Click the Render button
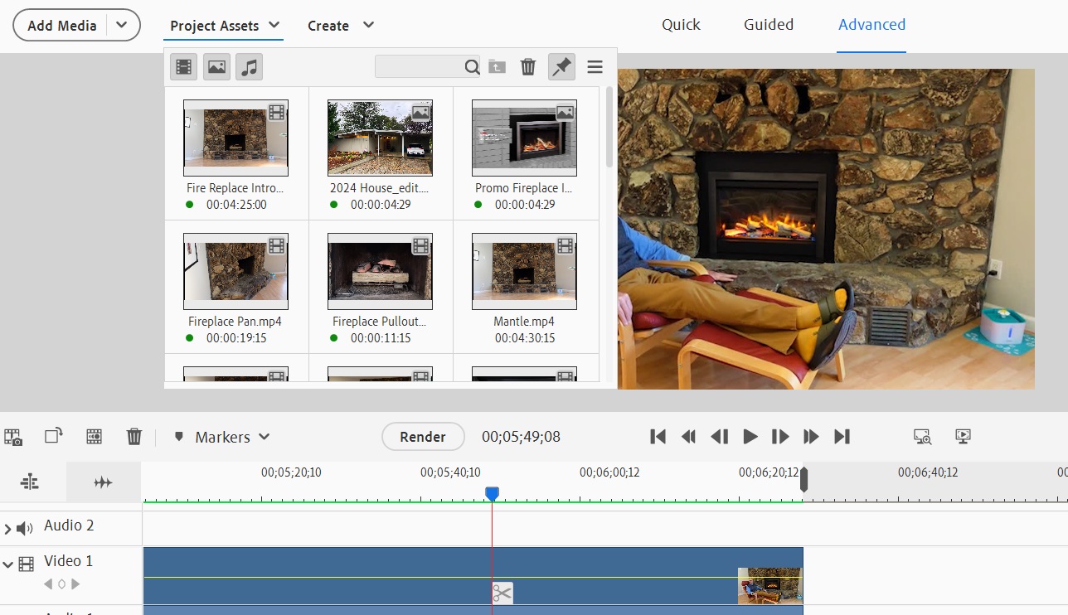This screenshot has width=1068, height=615. coord(423,437)
